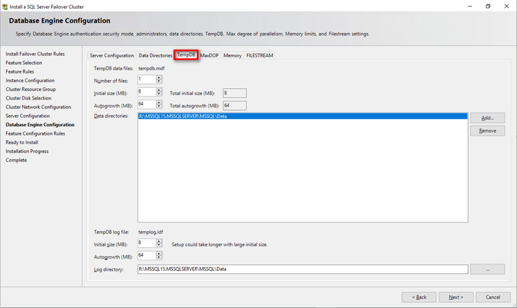Switch to the Memory tab
Viewport: 517px width, 308px height.
(x=233, y=55)
